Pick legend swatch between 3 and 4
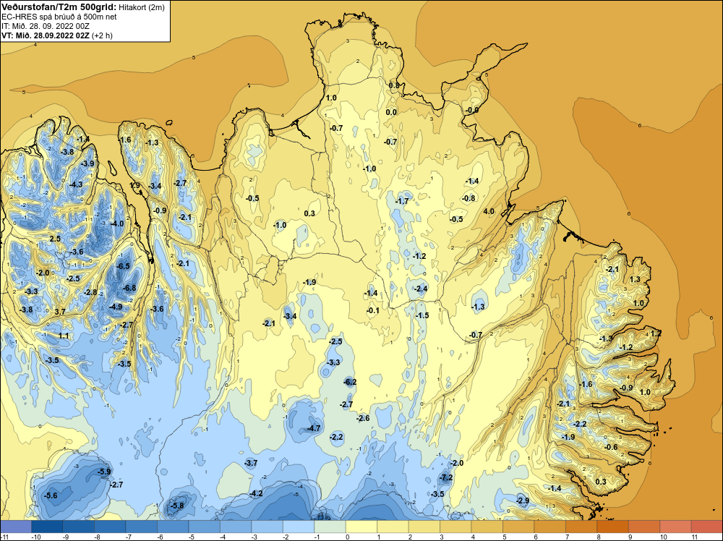The width and height of the screenshot is (723, 541). 455,527
